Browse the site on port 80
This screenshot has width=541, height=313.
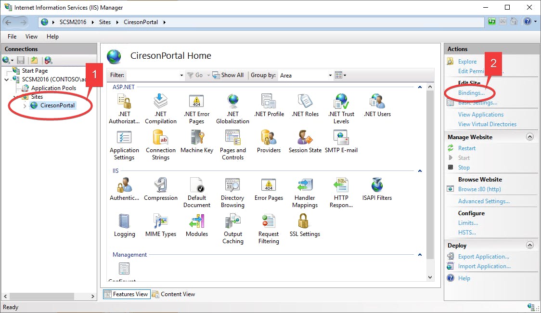[479, 189]
